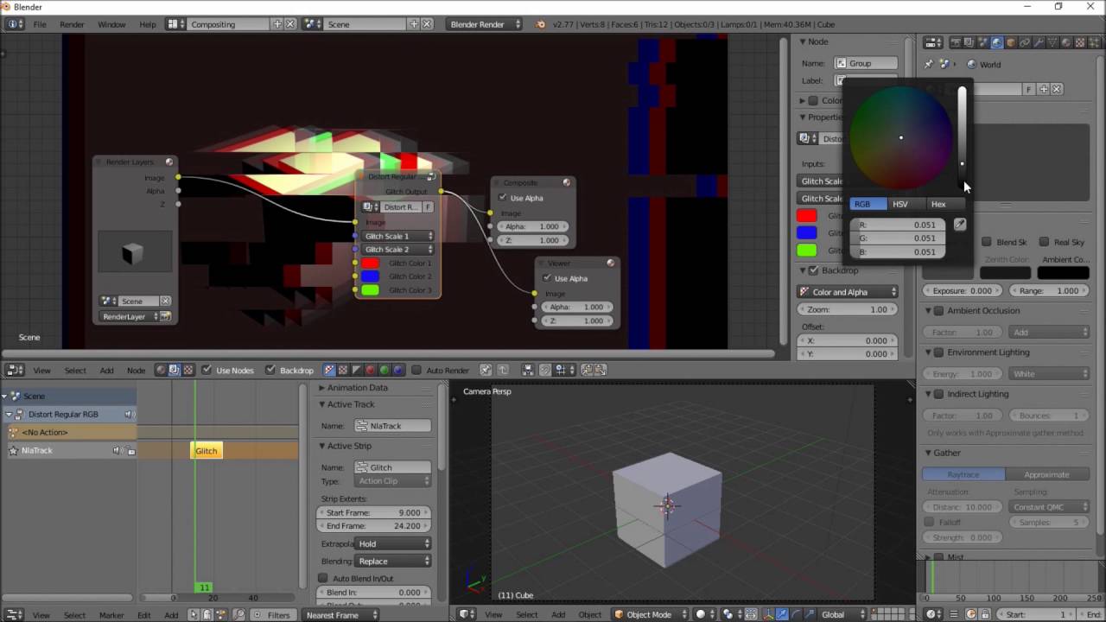Select texture node tree type icon

pos(188,370)
